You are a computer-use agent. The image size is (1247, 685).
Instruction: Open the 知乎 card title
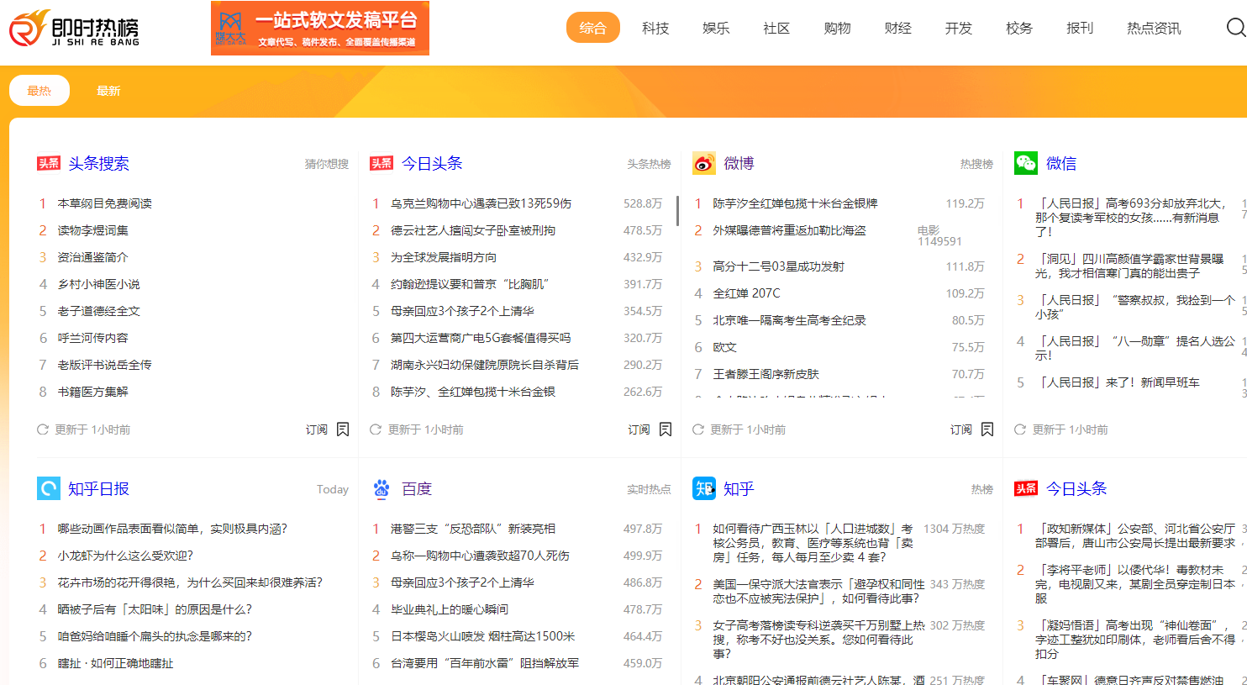pos(739,488)
